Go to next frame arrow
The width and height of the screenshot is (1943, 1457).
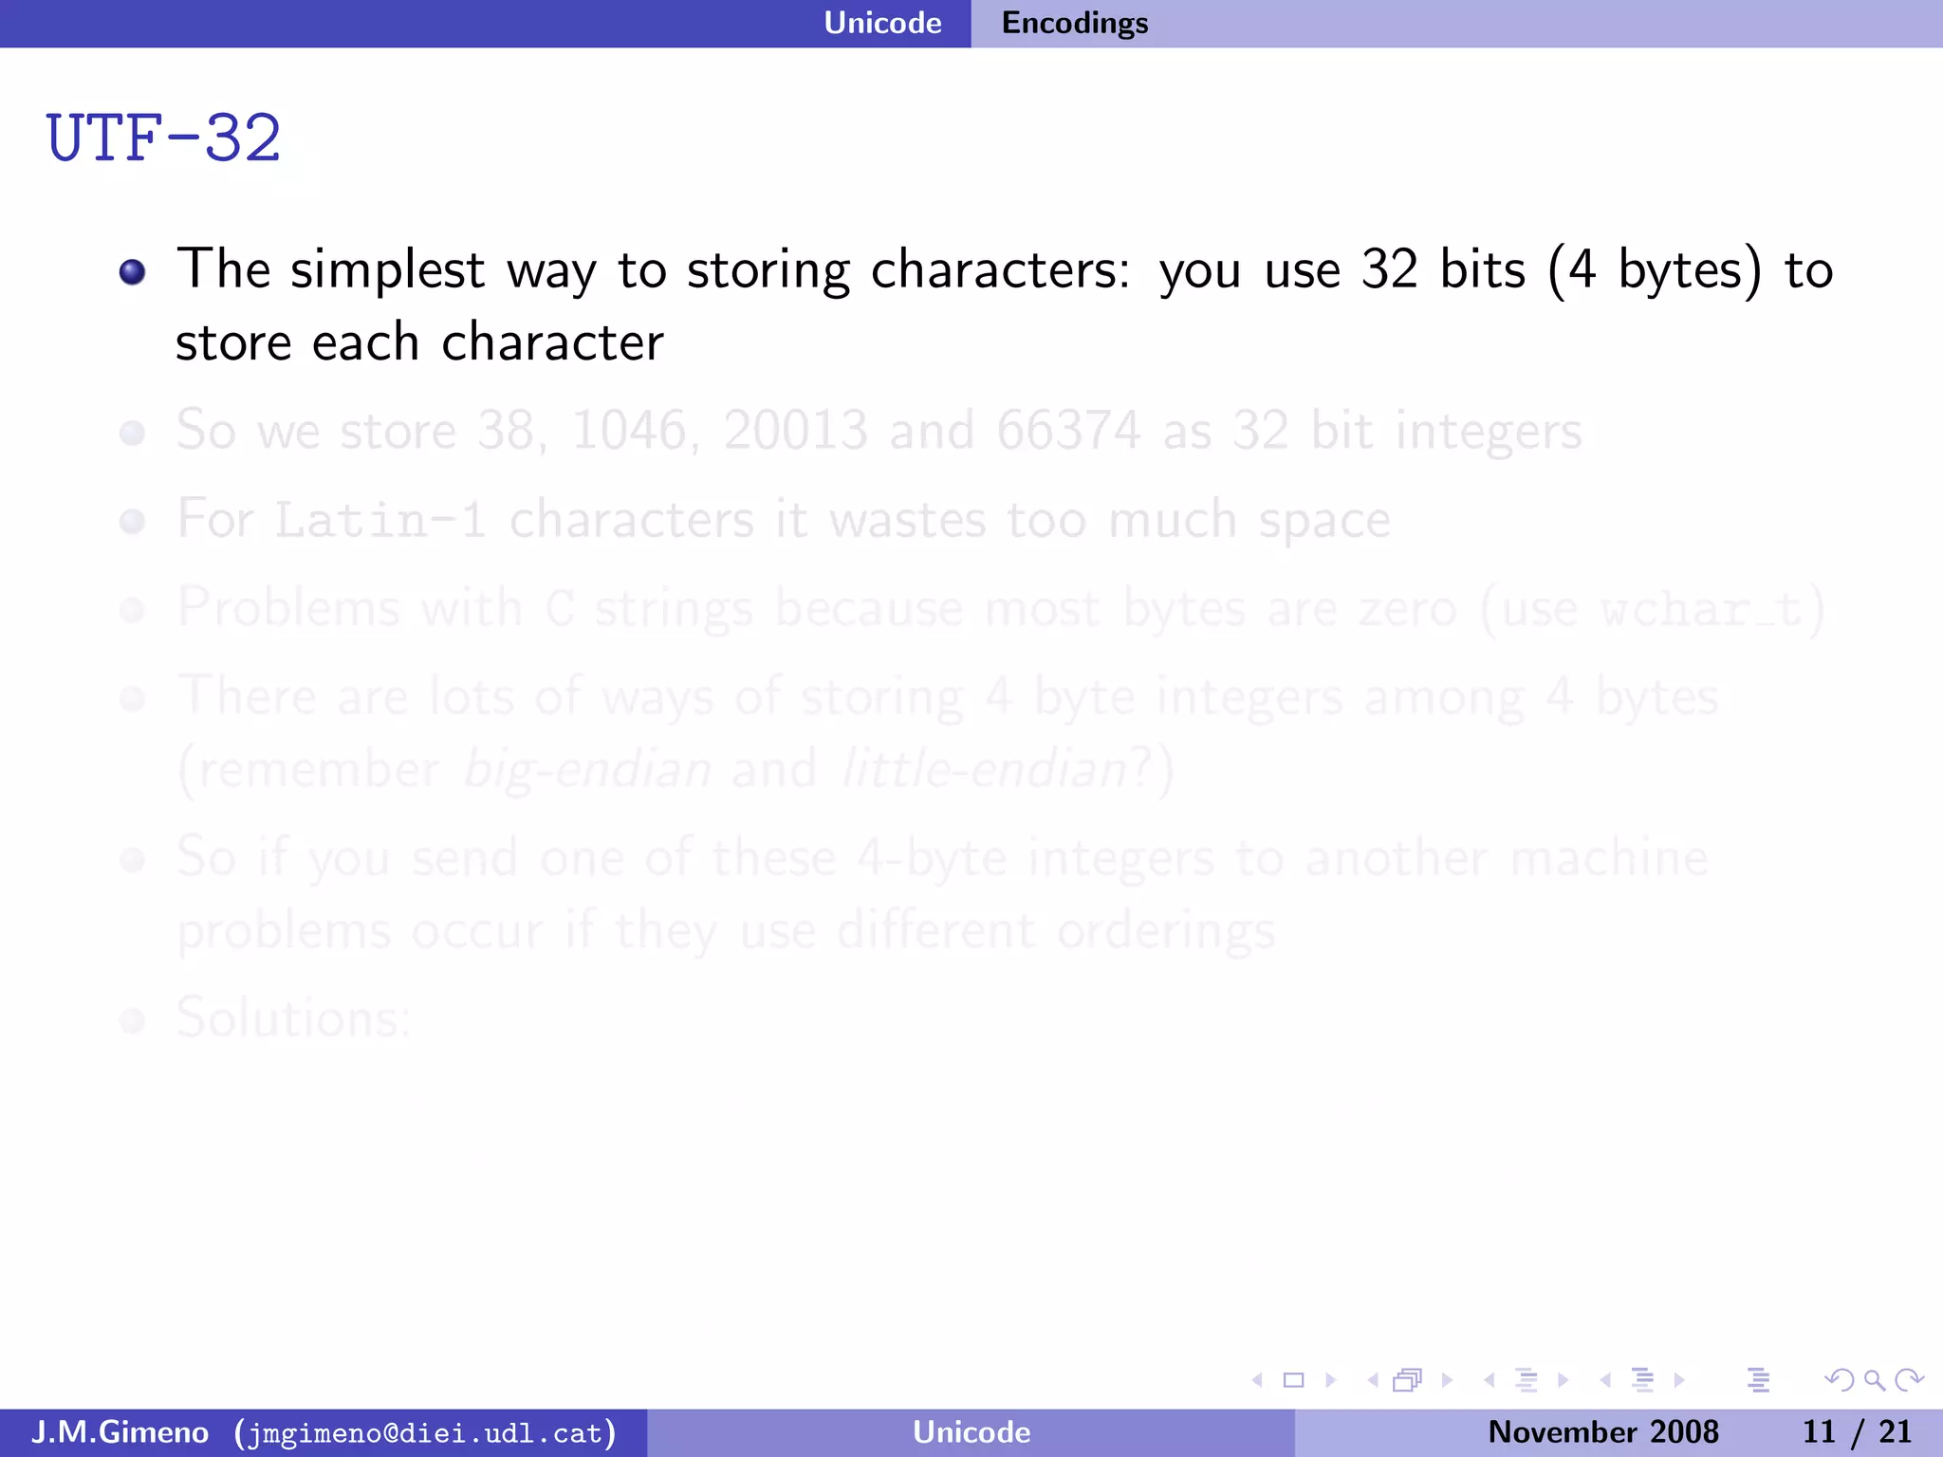[x=1447, y=1380]
